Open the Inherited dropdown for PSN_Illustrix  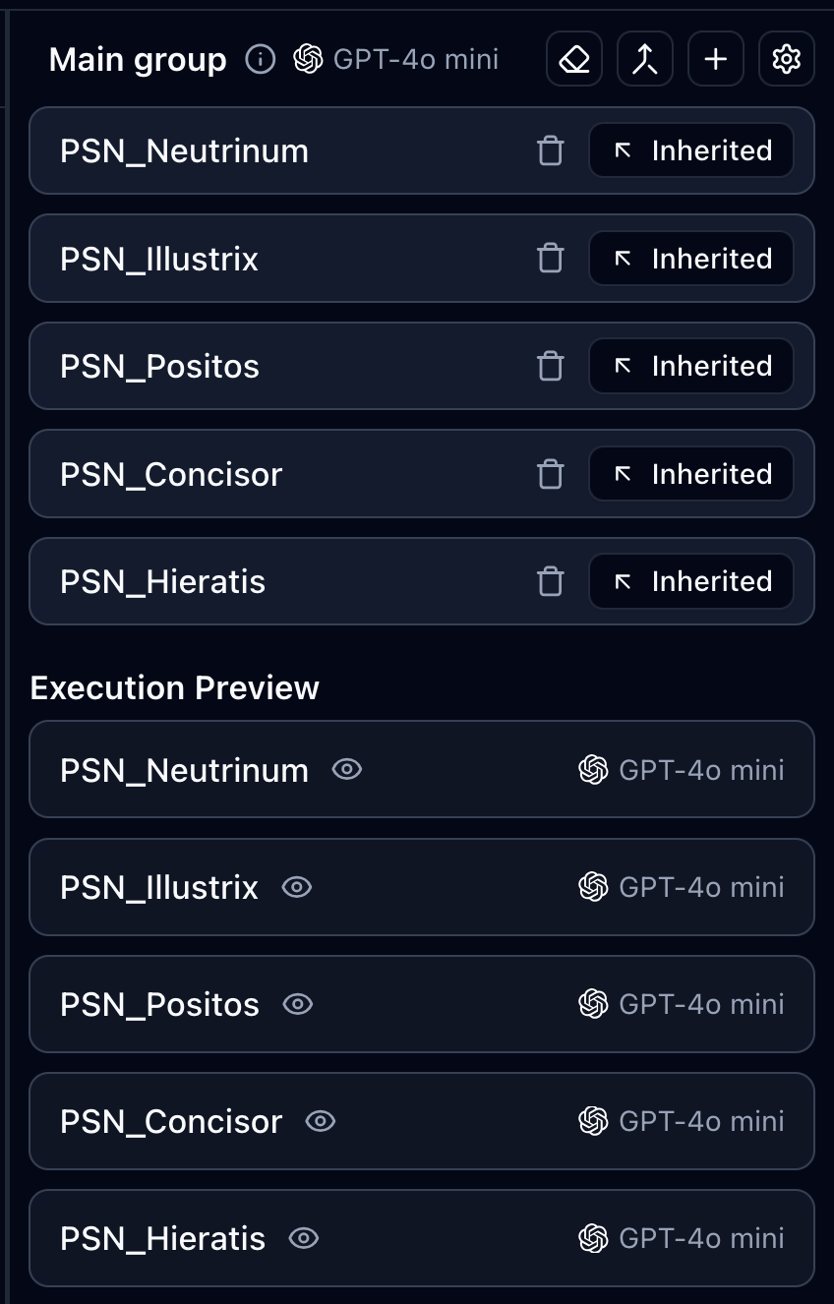tap(691, 259)
